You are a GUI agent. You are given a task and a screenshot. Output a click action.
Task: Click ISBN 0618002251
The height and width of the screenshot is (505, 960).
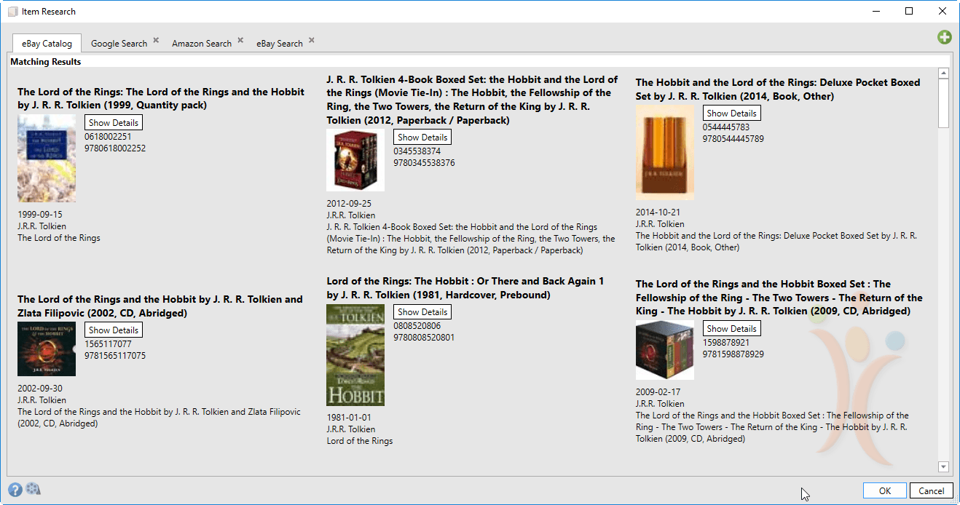point(108,137)
